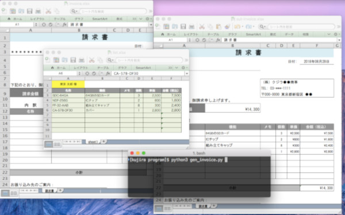Open グラフ tab in invoice.xlsx ribbon
The height and width of the screenshot is (215, 345).
coord(79,19)
